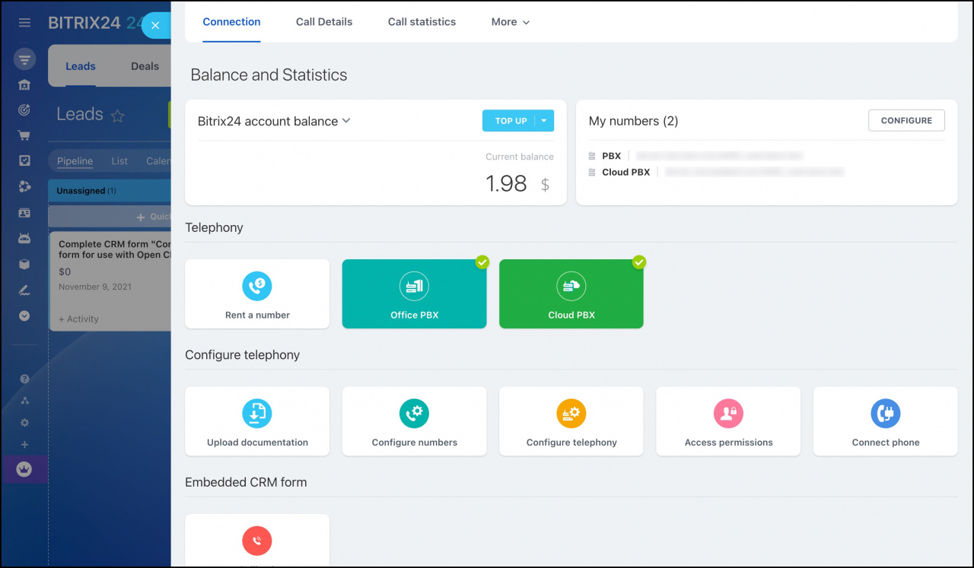The image size is (974, 568).
Task: Expand more items with the sidebar down-arrow circle
Action: 24,316
